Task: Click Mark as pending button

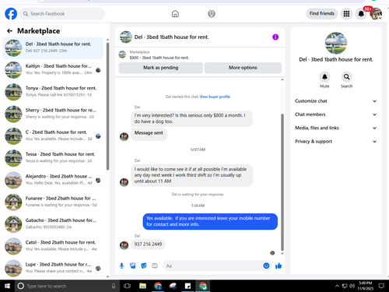Action: (x=161, y=68)
